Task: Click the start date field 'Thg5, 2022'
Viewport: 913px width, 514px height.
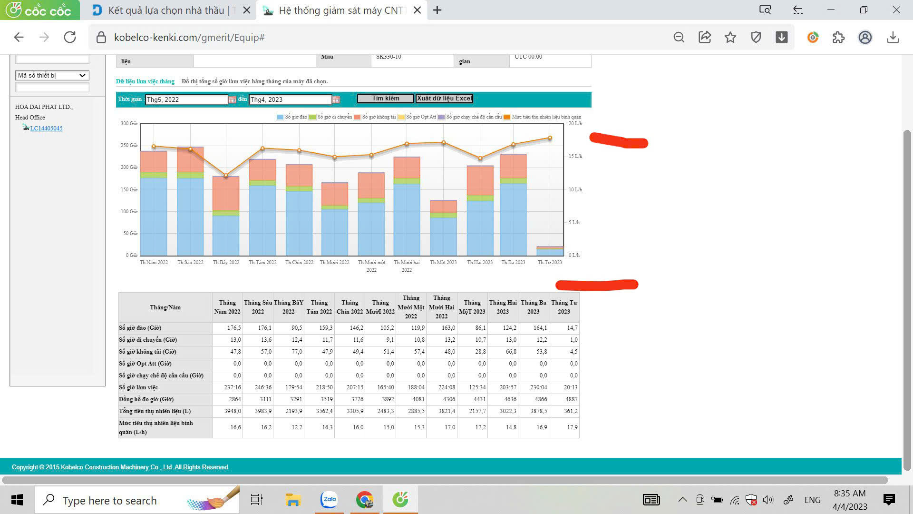Action: coord(186,99)
